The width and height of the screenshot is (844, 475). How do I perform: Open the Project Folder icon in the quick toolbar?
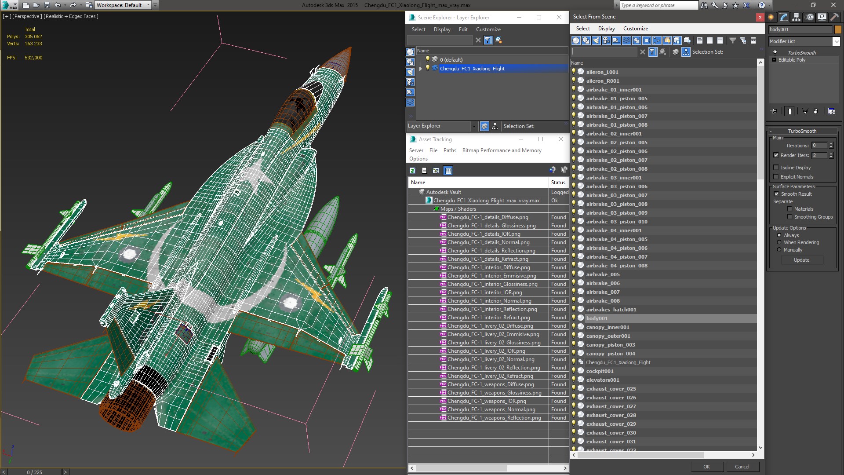[x=89, y=5]
